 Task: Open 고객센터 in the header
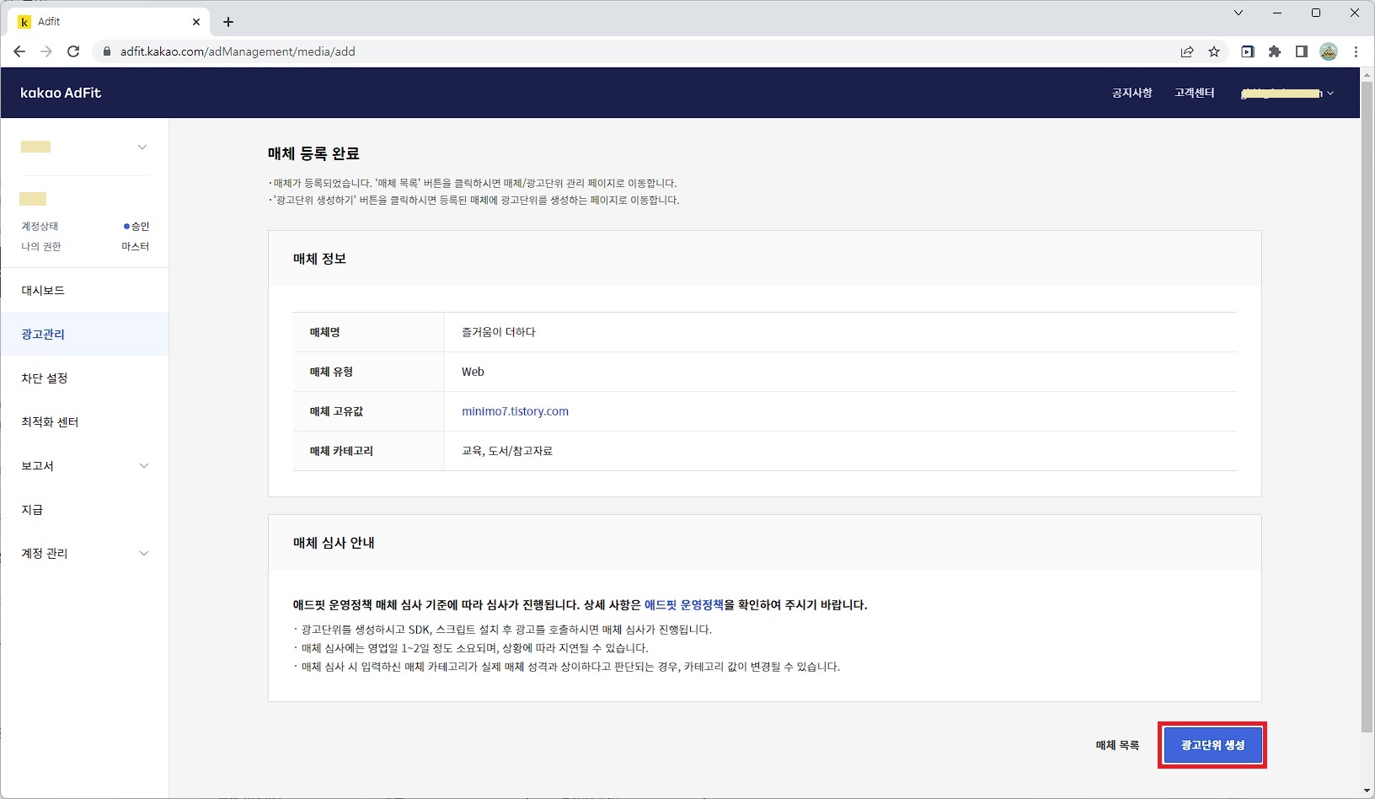(1195, 93)
